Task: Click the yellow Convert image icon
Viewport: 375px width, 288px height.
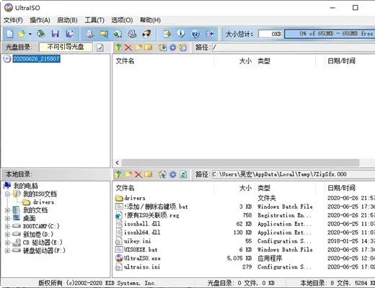Action: 104,34
